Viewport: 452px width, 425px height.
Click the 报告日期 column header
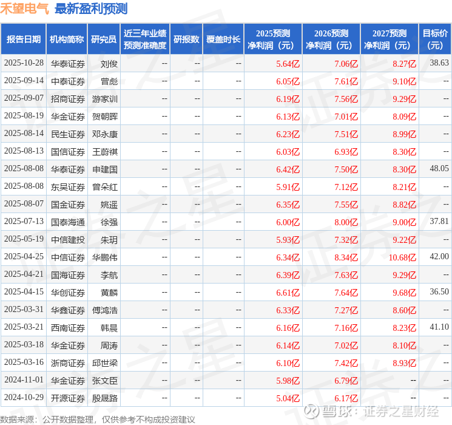tap(23, 39)
